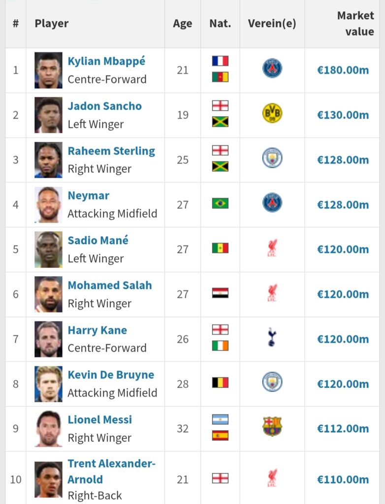Click the Egypt flag in Salah's row
385x504 pixels.
tap(220, 293)
